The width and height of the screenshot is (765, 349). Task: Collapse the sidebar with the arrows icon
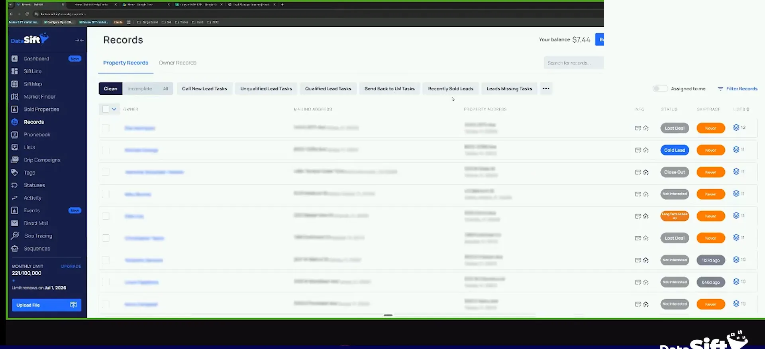pyautogui.click(x=79, y=40)
